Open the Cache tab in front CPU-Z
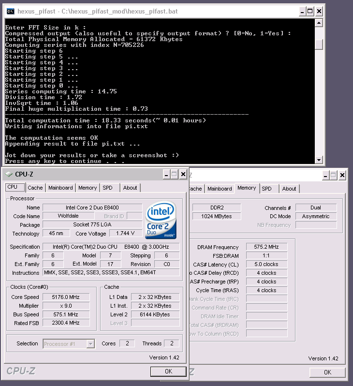353x386 pixels. [35, 188]
